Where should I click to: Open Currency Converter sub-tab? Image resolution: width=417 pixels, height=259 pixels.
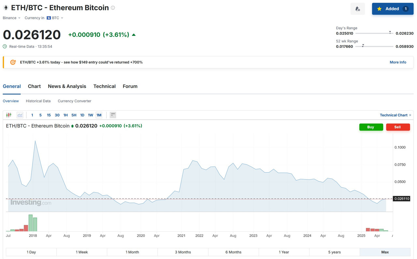(x=75, y=101)
